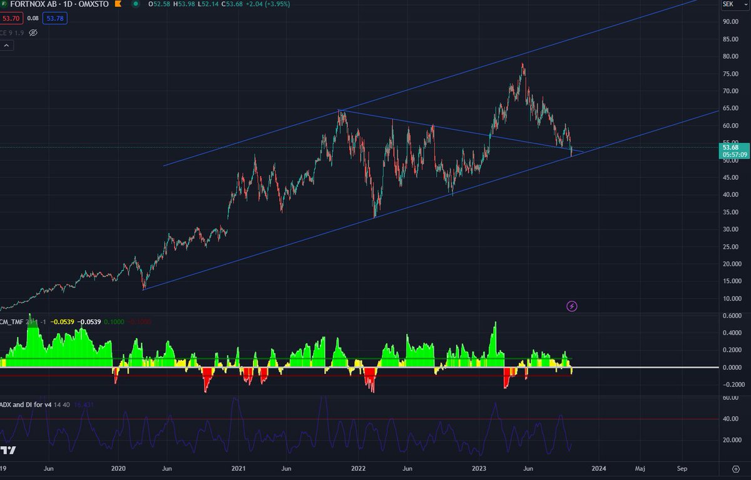Click the TradingView logo in the bottom-left corner
The image size is (751, 480).
click(x=8, y=450)
